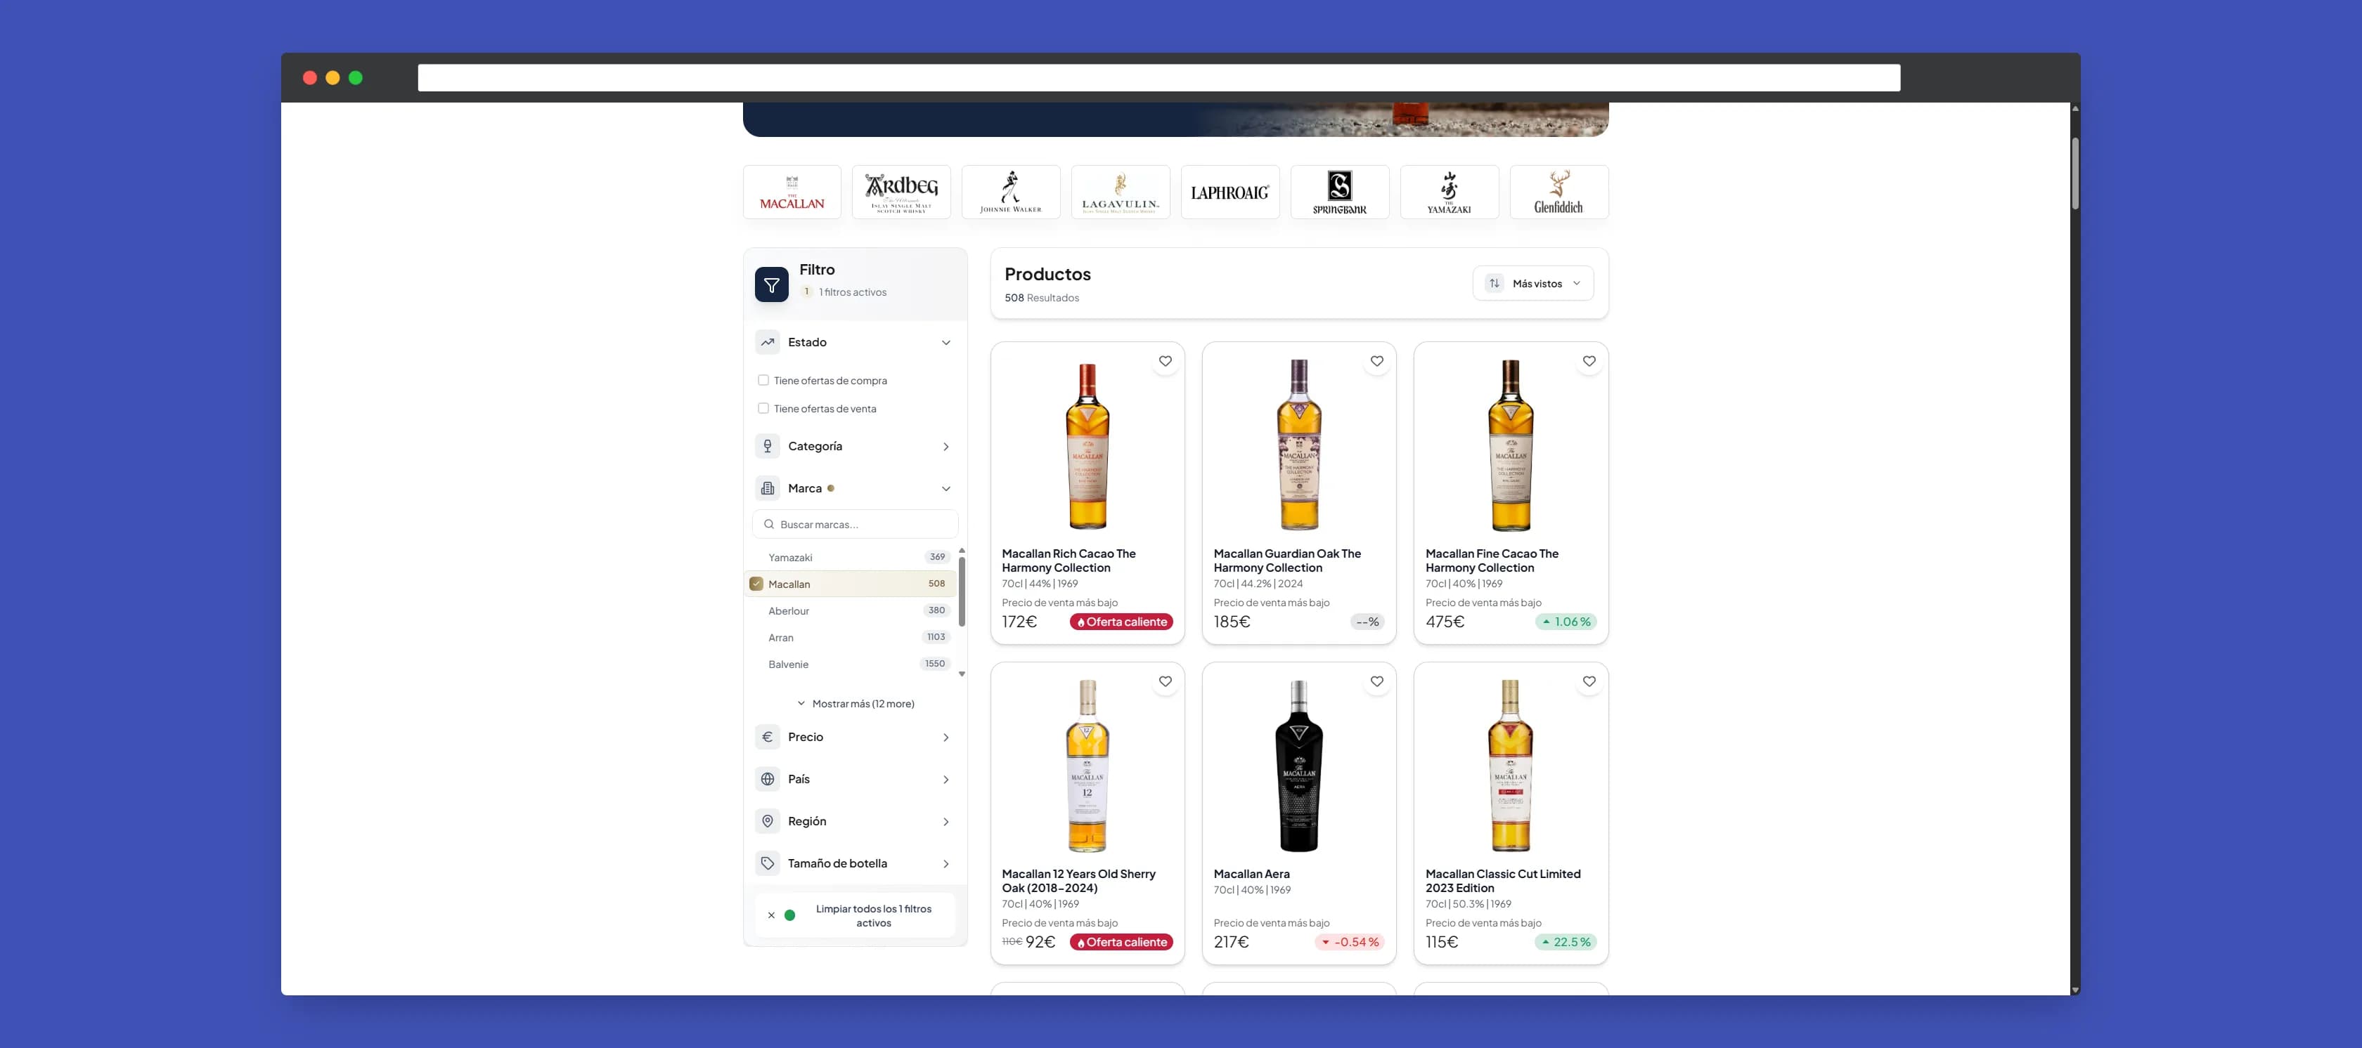The height and width of the screenshot is (1048, 2362).
Task: Enable Tiene ofertas de venta checkbox
Action: 763,409
